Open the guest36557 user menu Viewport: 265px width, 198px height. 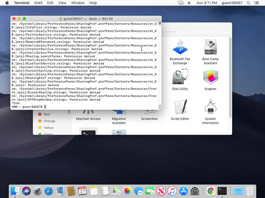[x=232, y=3]
